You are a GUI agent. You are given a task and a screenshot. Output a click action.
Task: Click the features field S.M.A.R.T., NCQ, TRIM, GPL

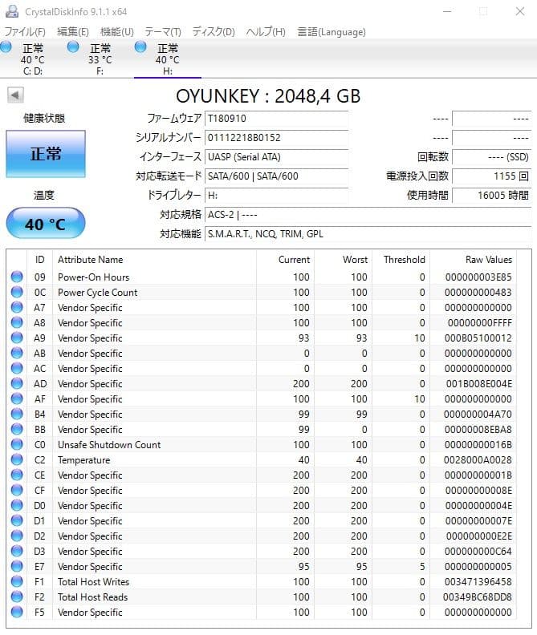[x=368, y=234]
